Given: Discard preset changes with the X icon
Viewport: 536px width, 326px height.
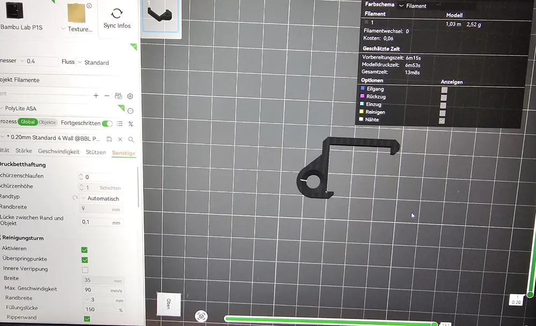Looking at the screenshot, I should (120, 139).
